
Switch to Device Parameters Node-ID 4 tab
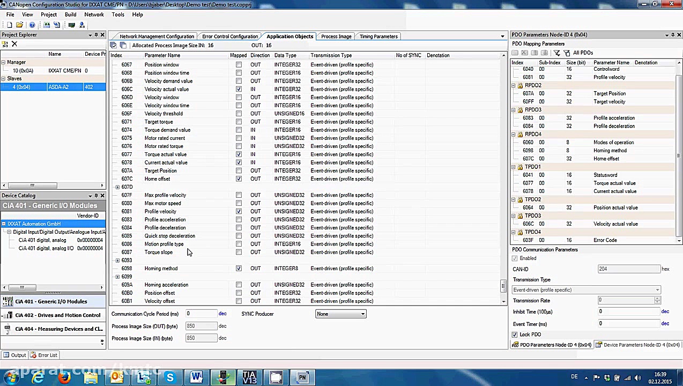click(x=637, y=345)
